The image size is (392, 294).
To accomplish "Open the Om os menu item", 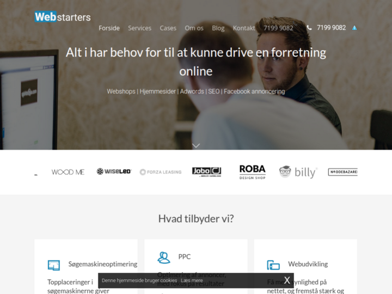I will tap(194, 28).
